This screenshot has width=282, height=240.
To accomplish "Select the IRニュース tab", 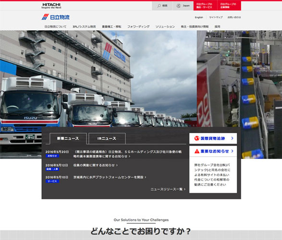I will coord(107,139).
